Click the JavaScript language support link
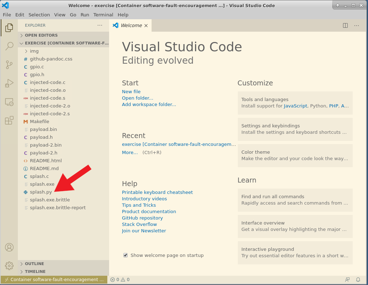The image size is (368, 285). (296, 106)
